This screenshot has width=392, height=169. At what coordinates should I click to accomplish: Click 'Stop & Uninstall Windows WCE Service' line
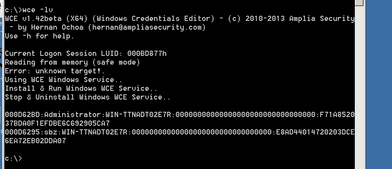87,97
